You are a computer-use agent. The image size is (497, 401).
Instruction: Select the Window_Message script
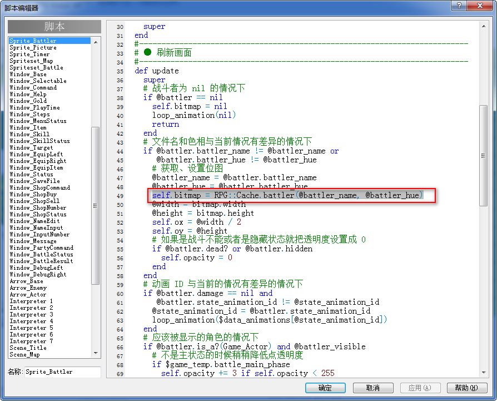click(33, 241)
